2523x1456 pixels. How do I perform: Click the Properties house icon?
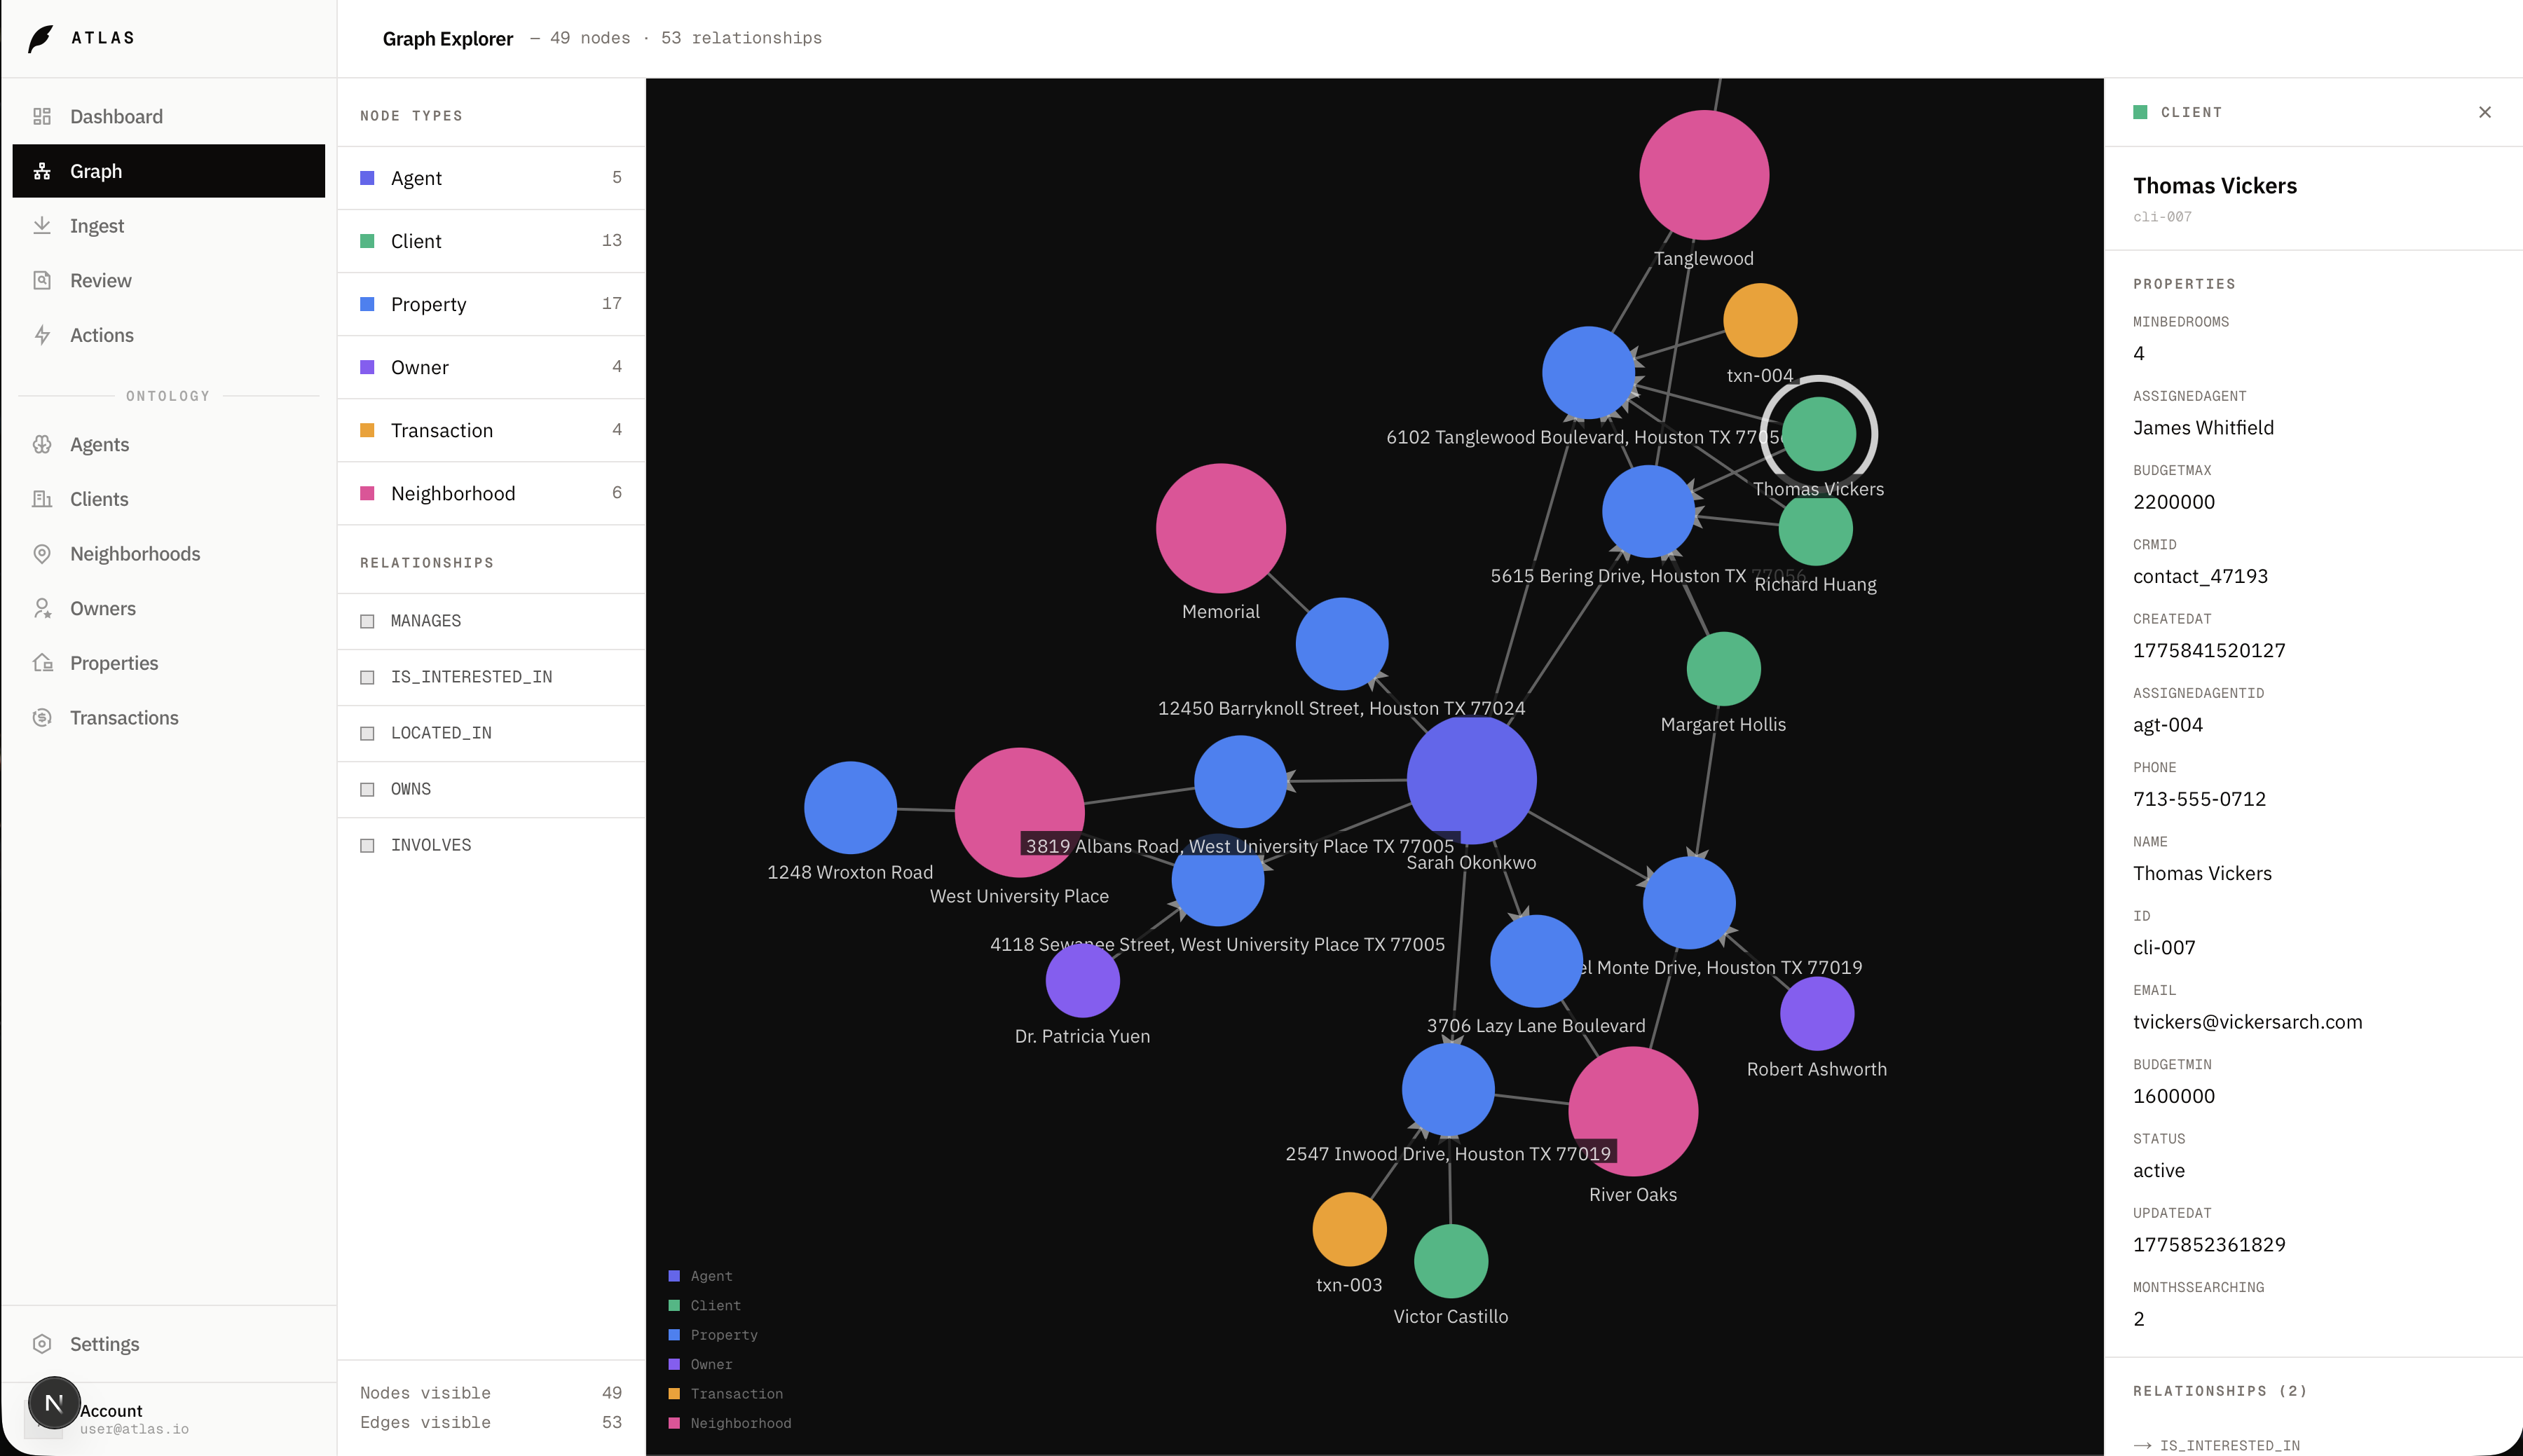(x=42, y=663)
